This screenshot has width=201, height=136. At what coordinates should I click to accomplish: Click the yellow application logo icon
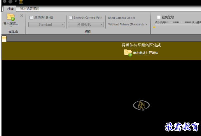[21, 2]
